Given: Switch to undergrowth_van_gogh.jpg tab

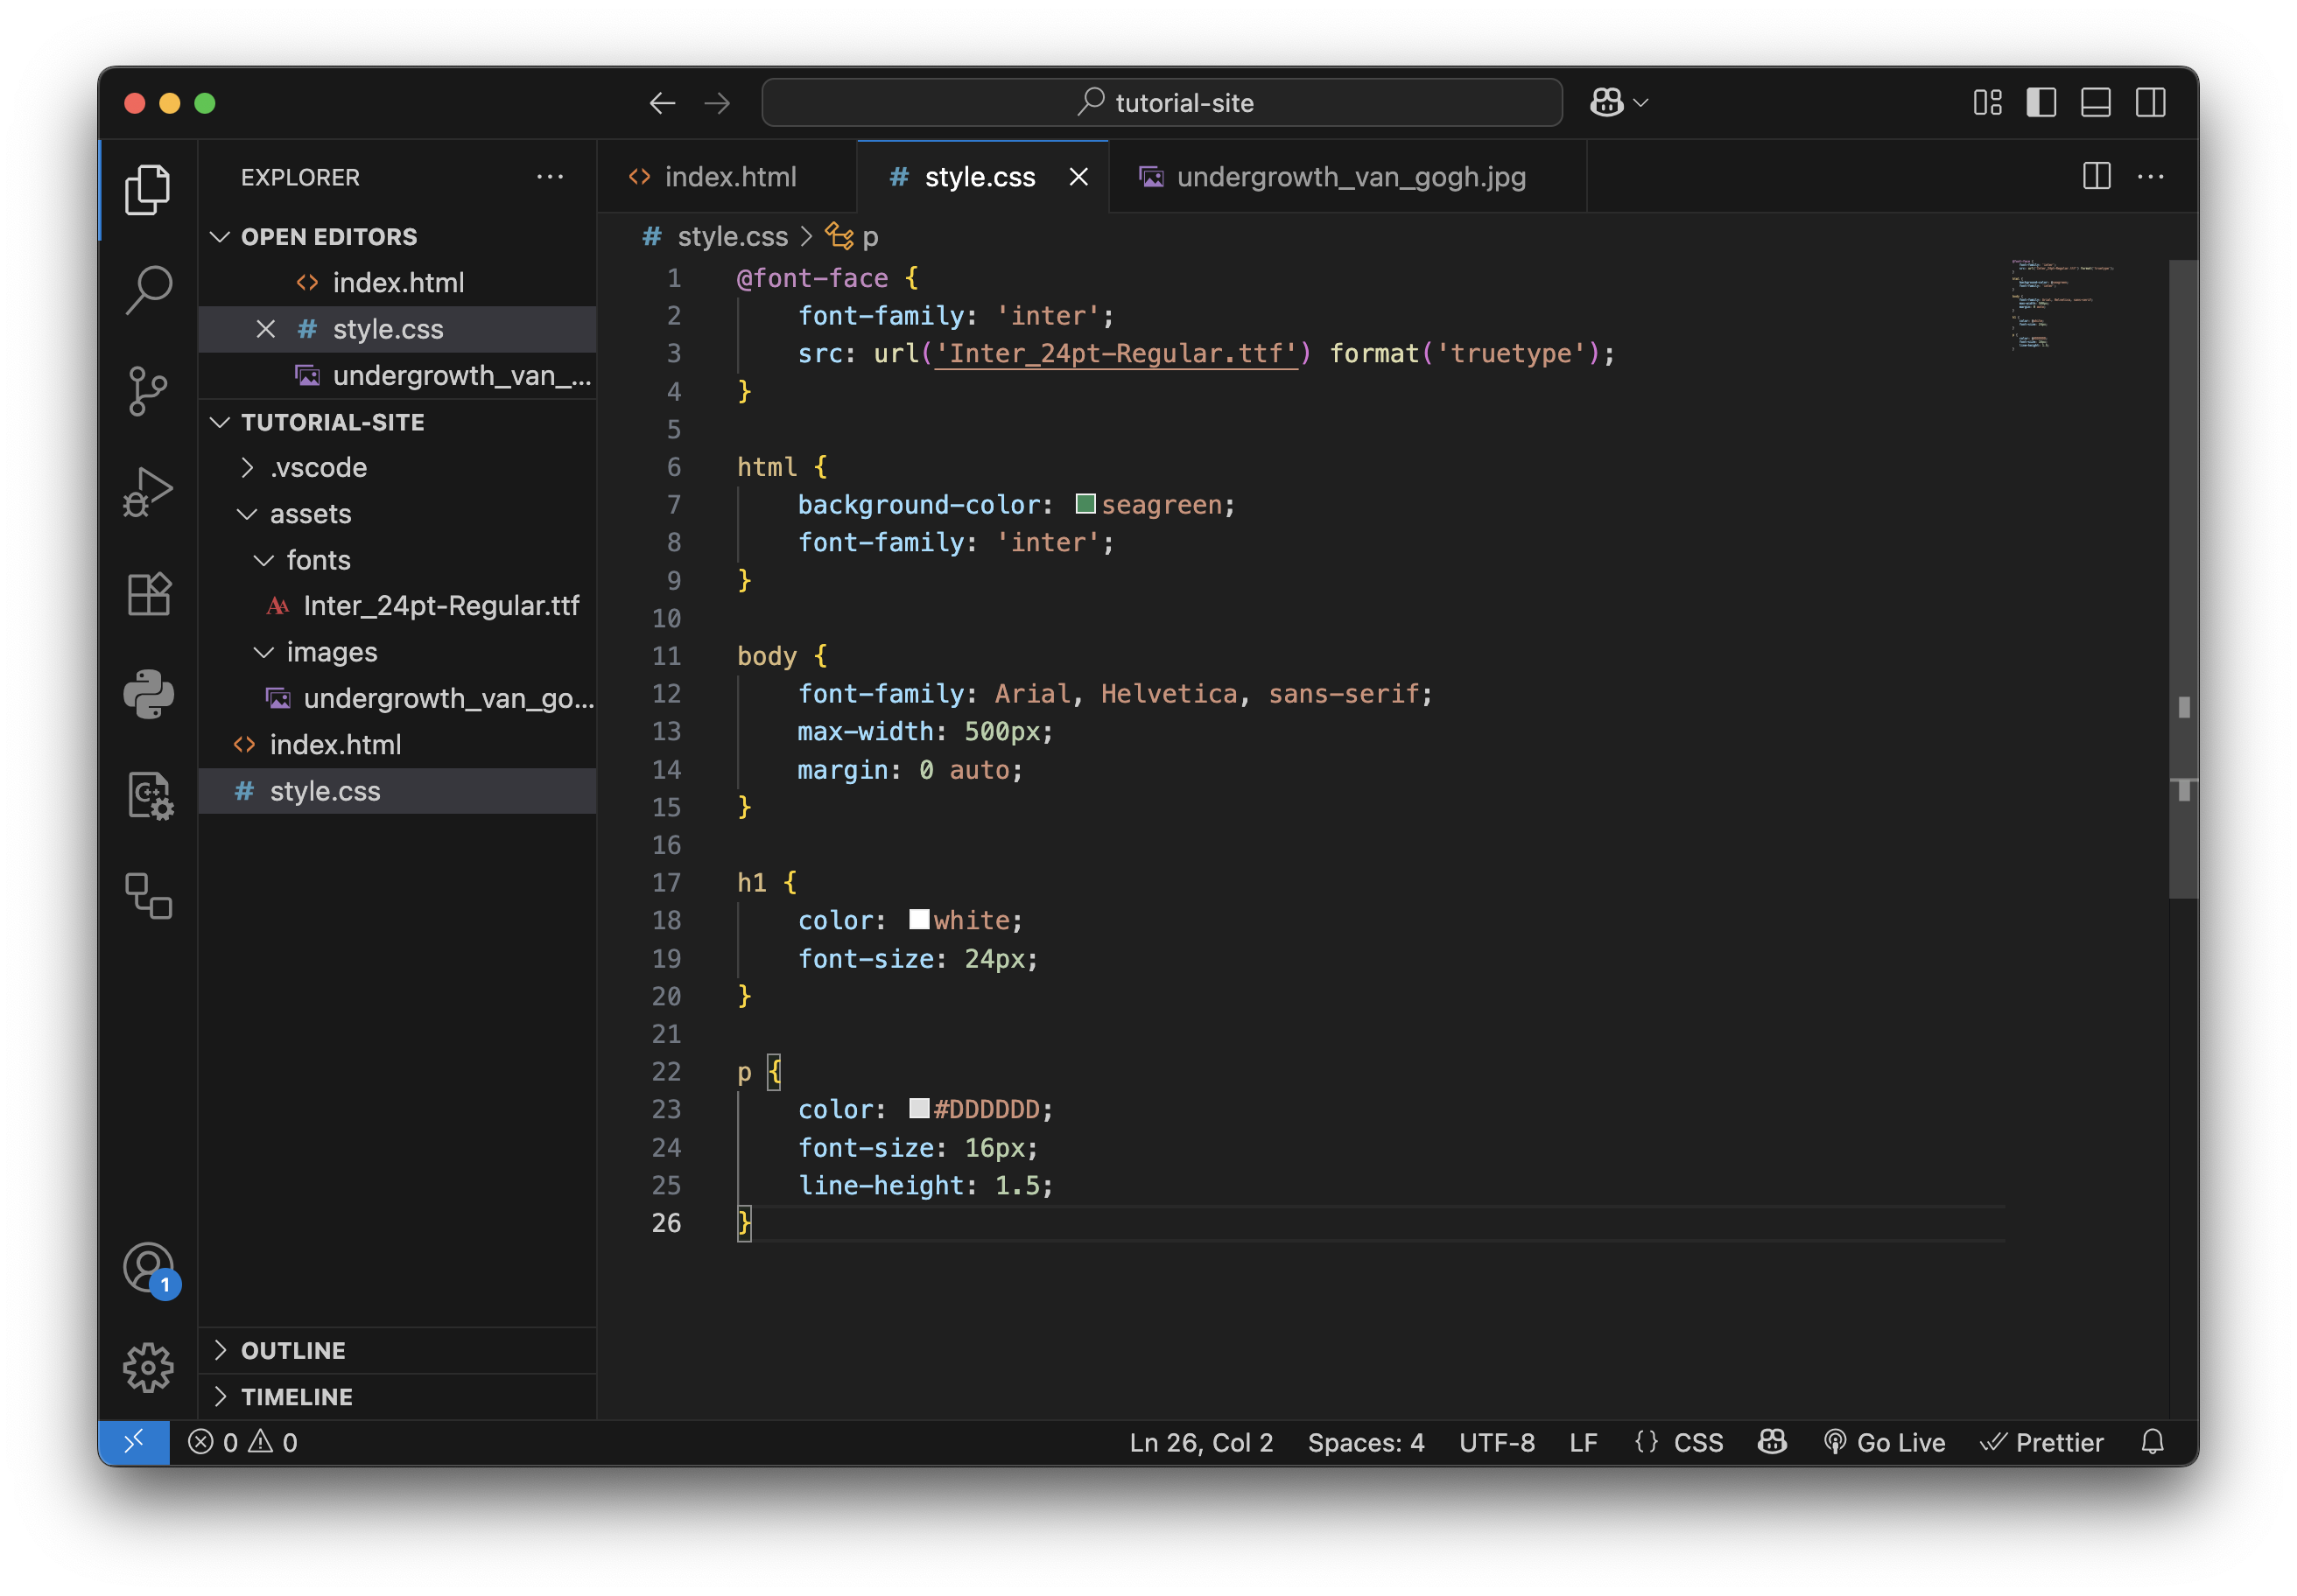Looking at the screenshot, I should pos(1347,177).
